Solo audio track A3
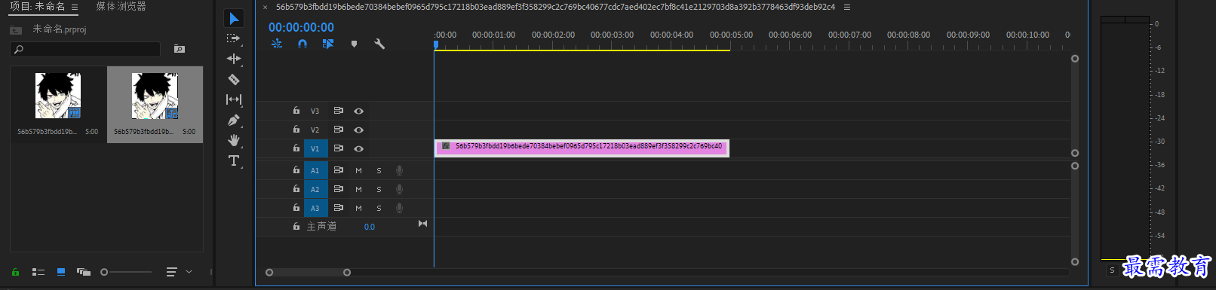This screenshot has width=1216, height=290. pyautogui.click(x=379, y=208)
